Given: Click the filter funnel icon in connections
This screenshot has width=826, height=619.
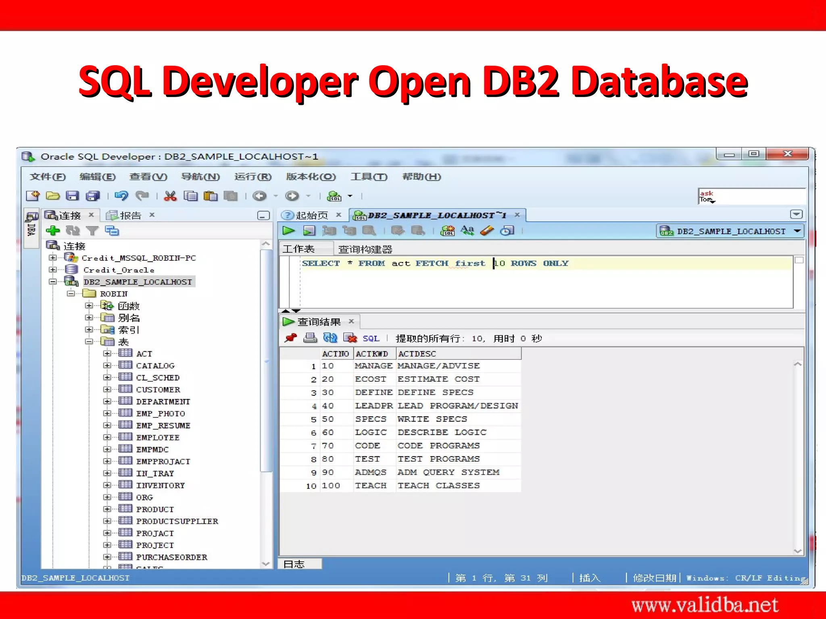Looking at the screenshot, I should (x=92, y=231).
